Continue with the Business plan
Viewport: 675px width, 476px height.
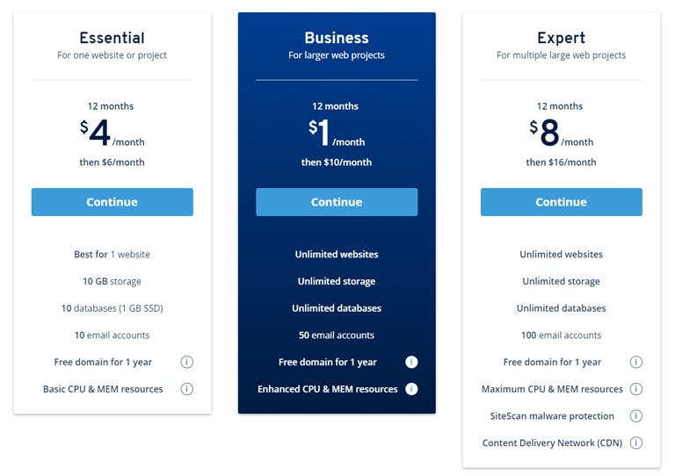pyautogui.click(x=337, y=202)
